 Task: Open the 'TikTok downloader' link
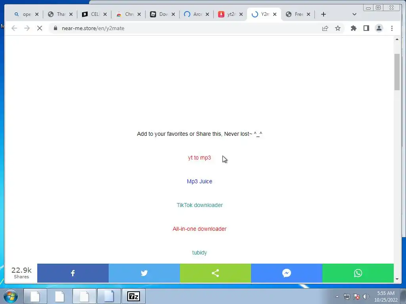click(200, 205)
